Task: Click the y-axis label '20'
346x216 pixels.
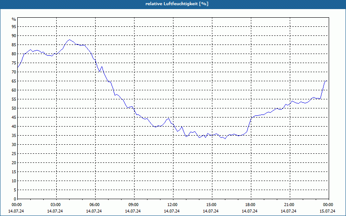Action: click(14, 163)
